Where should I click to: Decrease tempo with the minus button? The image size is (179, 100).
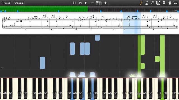92,3
